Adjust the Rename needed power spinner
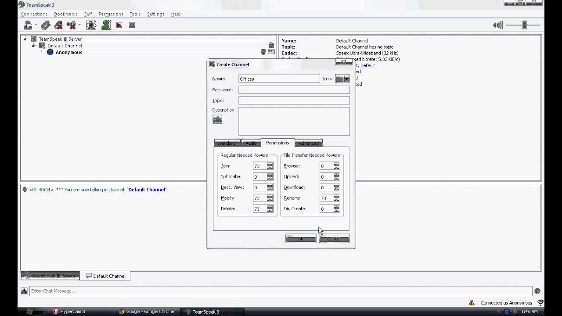 point(337,198)
